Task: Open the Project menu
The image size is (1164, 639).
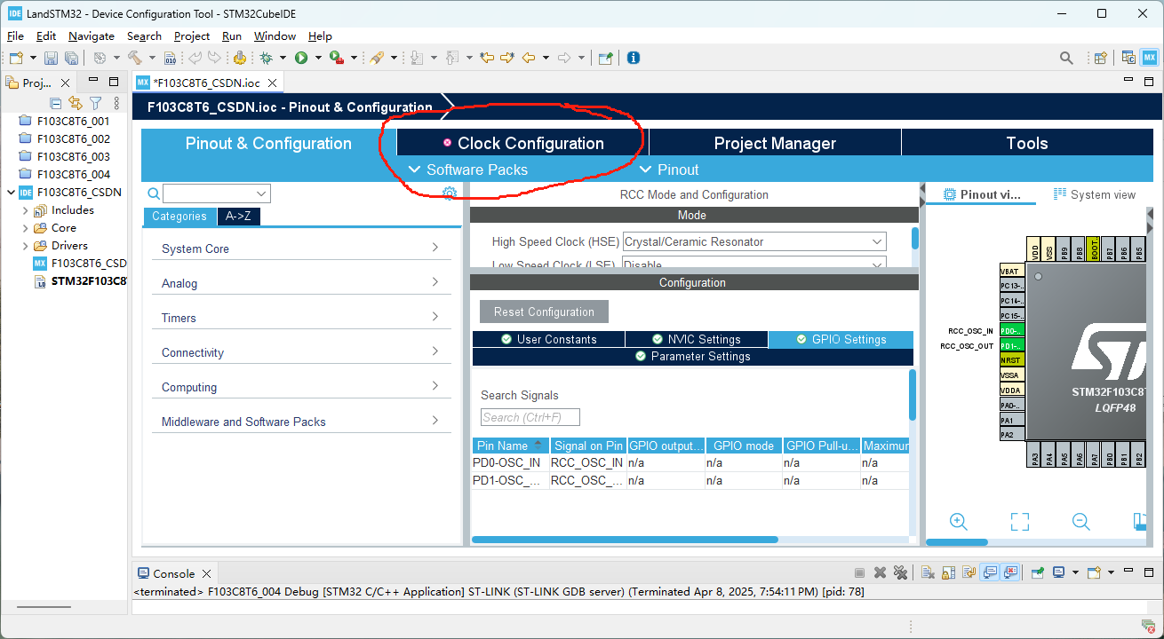Action: (x=192, y=36)
